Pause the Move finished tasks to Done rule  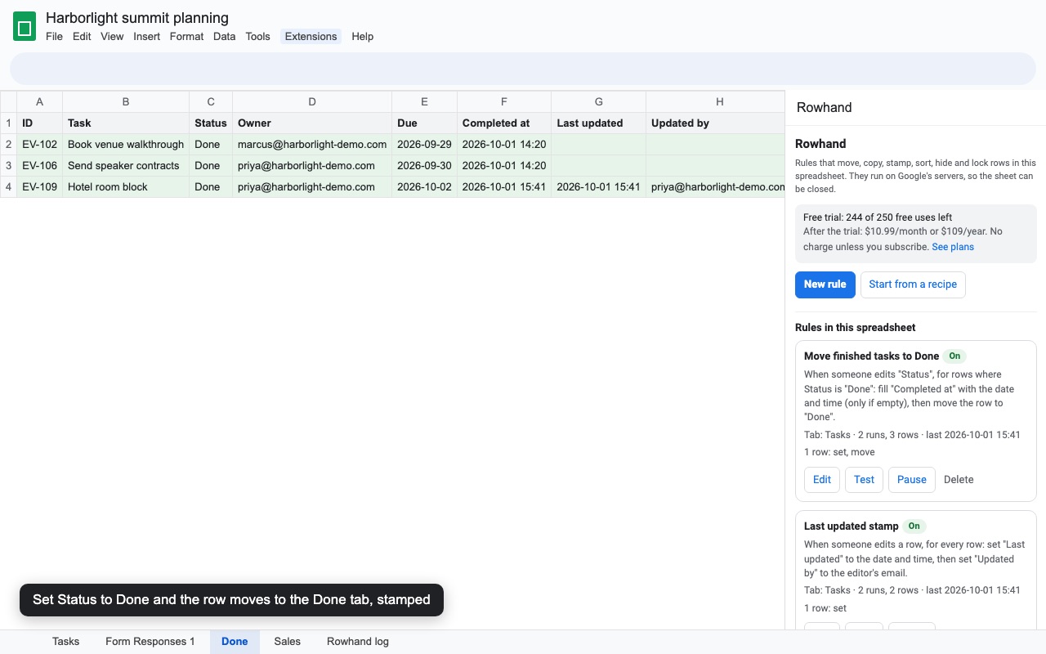(912, 480)
